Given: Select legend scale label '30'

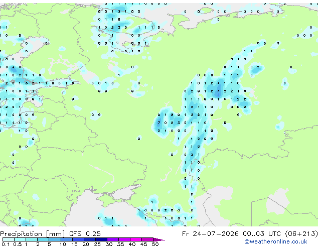Looking at the screenshot, I should [x=109, y=244].
